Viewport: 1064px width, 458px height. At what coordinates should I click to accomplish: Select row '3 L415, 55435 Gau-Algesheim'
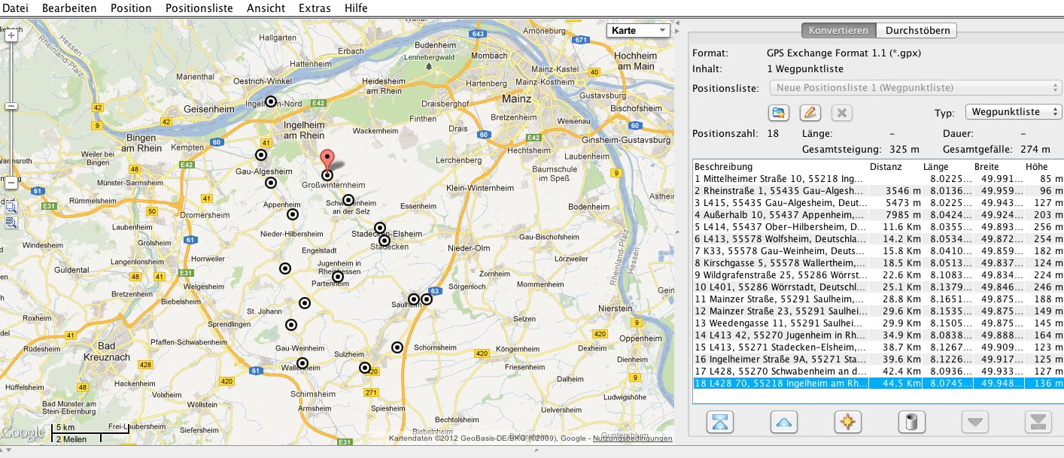[x=878, y=203]
